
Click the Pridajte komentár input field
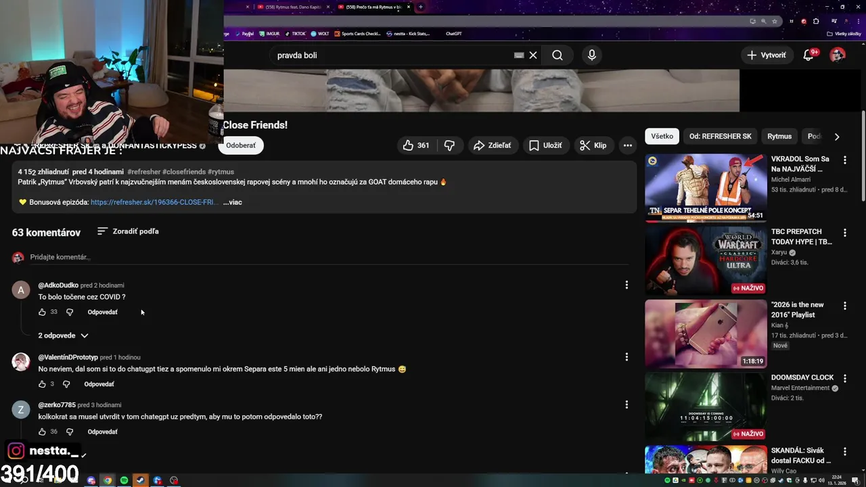329,257
